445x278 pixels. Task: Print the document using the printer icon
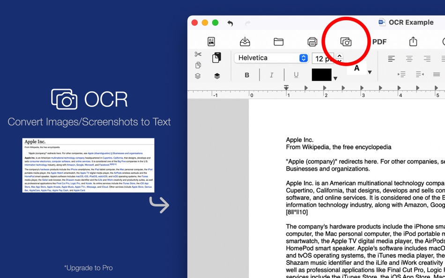point(312,42)
